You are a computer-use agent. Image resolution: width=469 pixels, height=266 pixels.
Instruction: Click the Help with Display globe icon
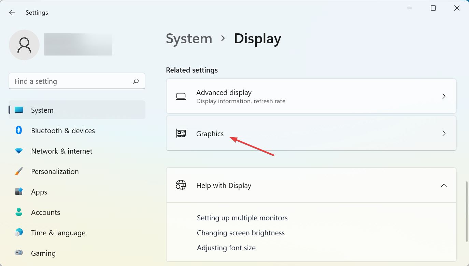pyautogui.click(x=181, y=185)
